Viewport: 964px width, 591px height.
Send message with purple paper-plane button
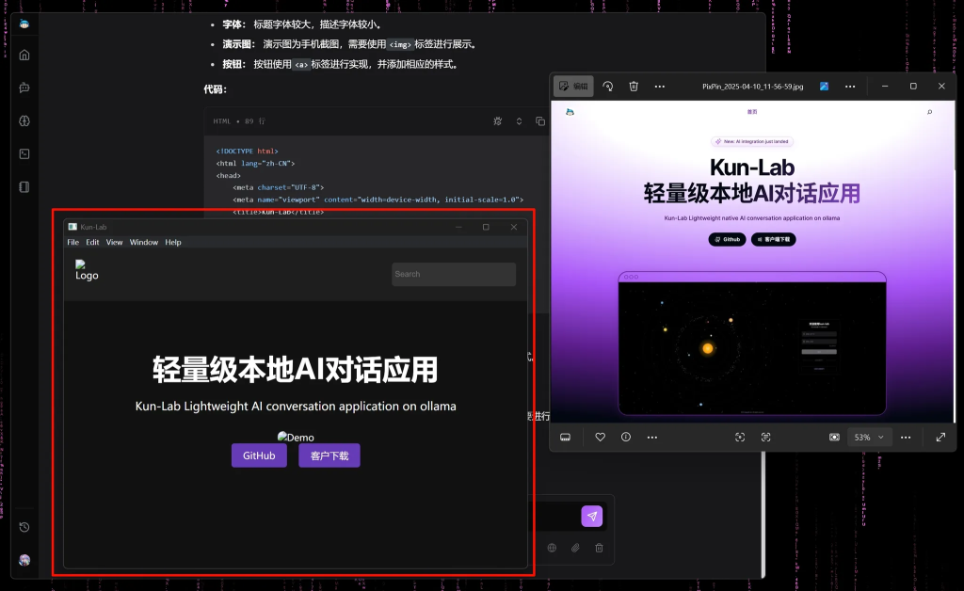pos(592,516)
